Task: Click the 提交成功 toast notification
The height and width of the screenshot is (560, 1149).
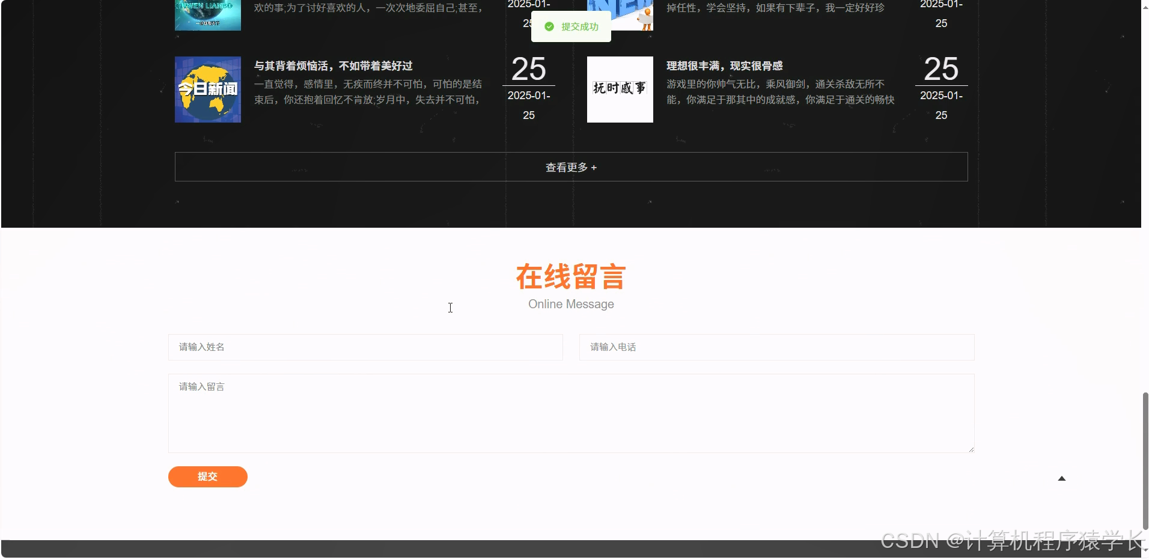Action: coord(570,26)
